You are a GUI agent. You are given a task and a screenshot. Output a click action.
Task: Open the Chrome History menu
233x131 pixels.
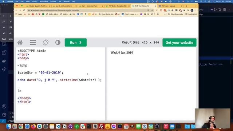[35, 1]
